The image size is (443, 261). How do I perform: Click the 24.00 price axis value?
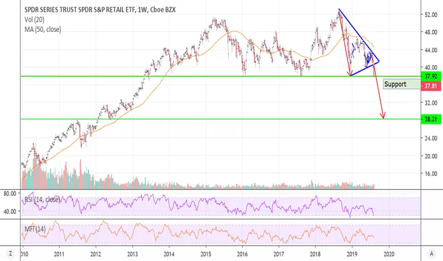pos(431,138)
